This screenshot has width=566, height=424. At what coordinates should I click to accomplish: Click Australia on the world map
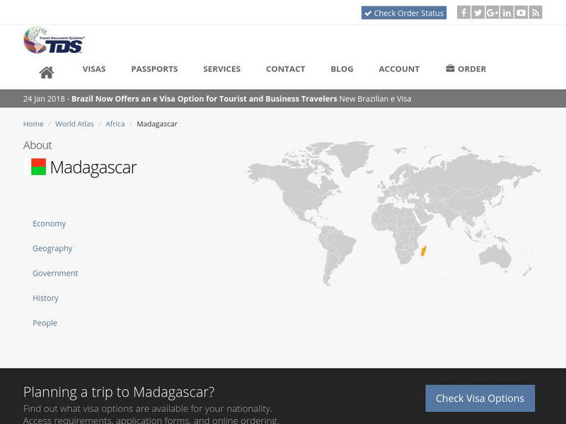[495, 256]
